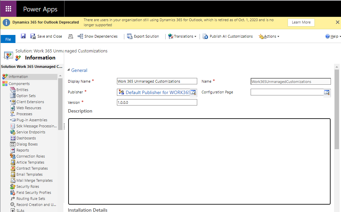341x212 pixels.
Task: Click Publish All Customizations label
Action: (x=231, y=36)
